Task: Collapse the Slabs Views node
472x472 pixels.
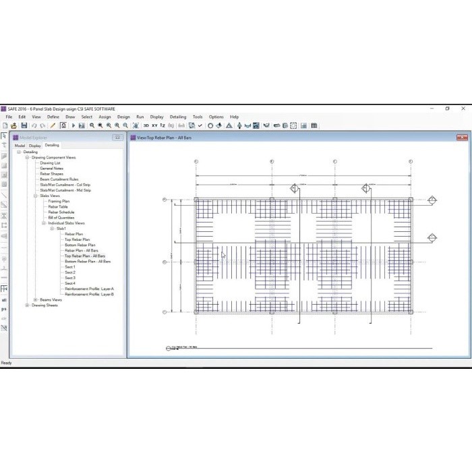Action: pyautogui.click(x=36, y=196)
